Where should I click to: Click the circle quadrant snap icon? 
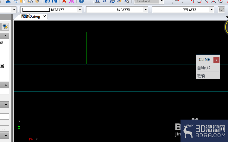coord(199,1)
